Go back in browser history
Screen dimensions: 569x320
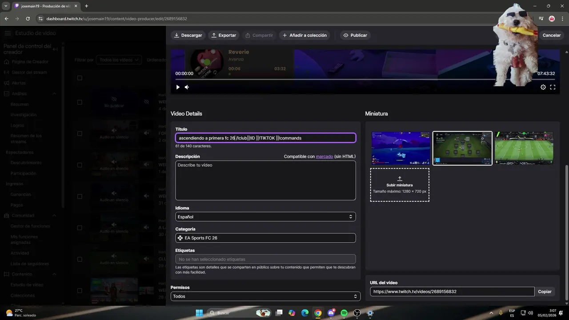click(6, 19)
